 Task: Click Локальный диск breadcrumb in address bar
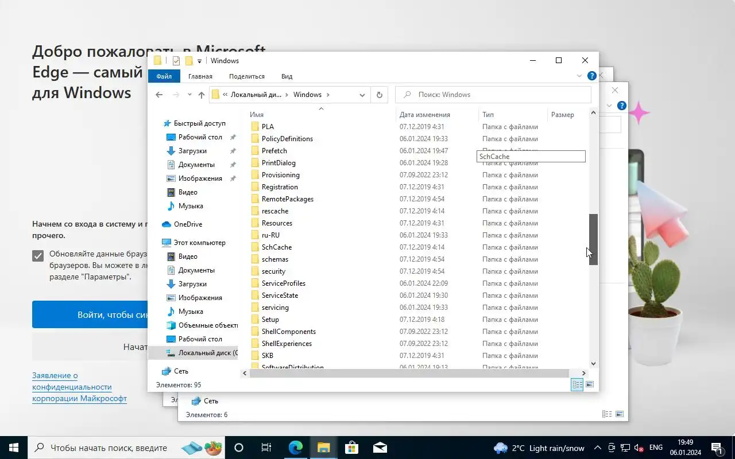[x=256, y=95]
